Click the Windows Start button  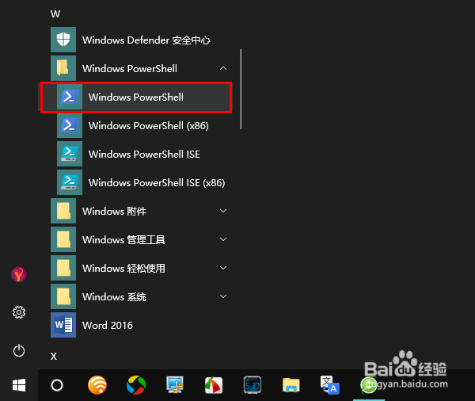tap(19, 385)
